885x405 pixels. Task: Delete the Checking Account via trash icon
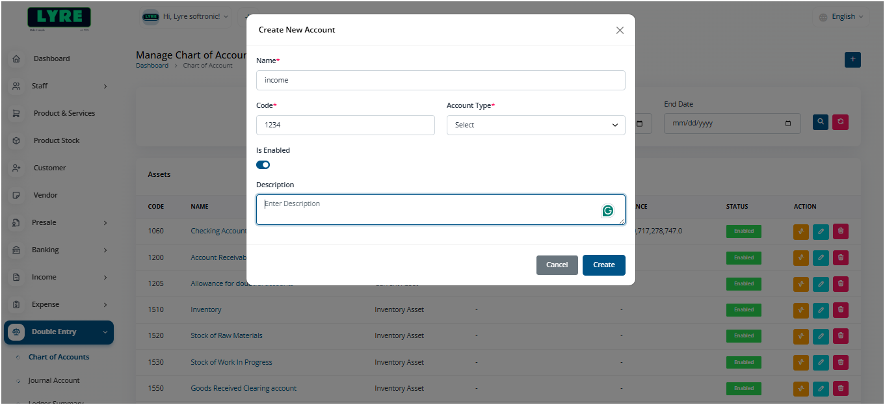point(840,231)
